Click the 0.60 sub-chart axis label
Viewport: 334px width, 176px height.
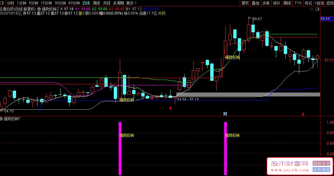[330, 143]
